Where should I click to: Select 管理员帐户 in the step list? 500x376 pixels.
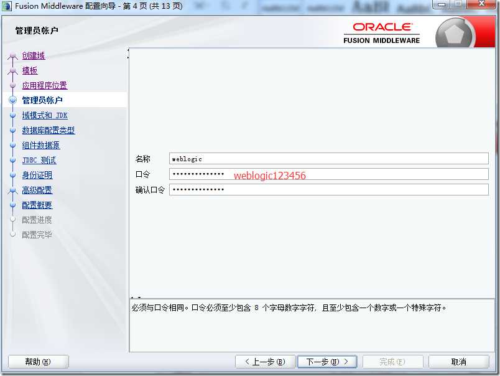(42, 100)
